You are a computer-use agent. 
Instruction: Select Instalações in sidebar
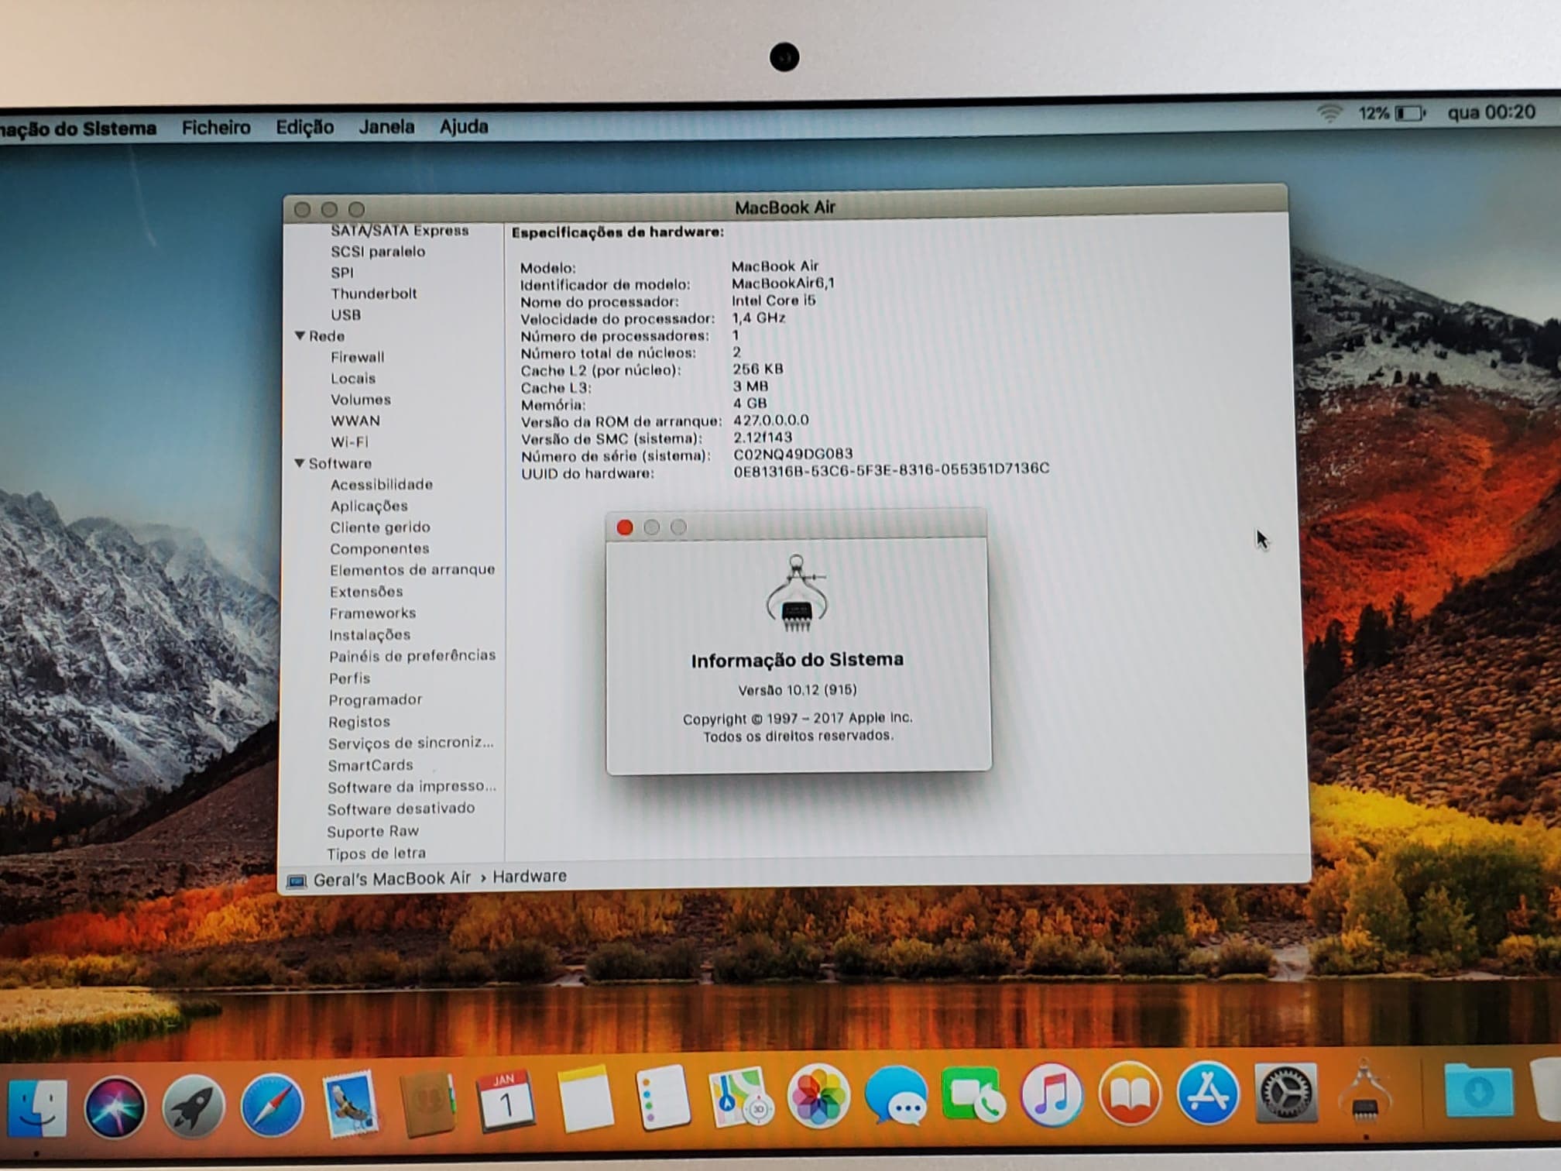coord(369,635)
